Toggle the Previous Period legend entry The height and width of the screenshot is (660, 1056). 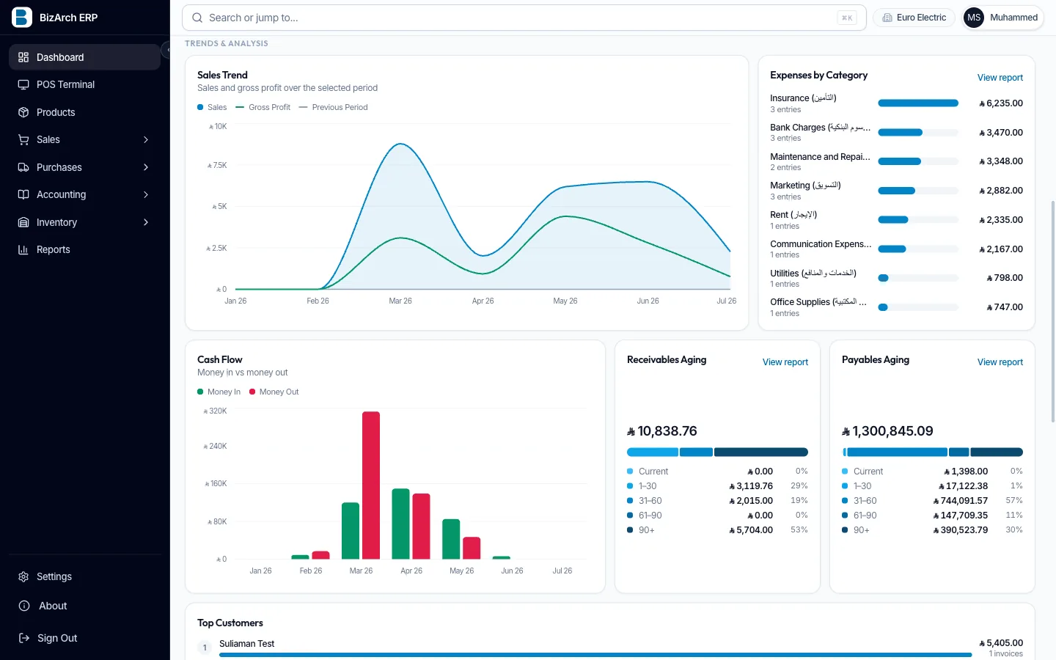tap(333, 107)
